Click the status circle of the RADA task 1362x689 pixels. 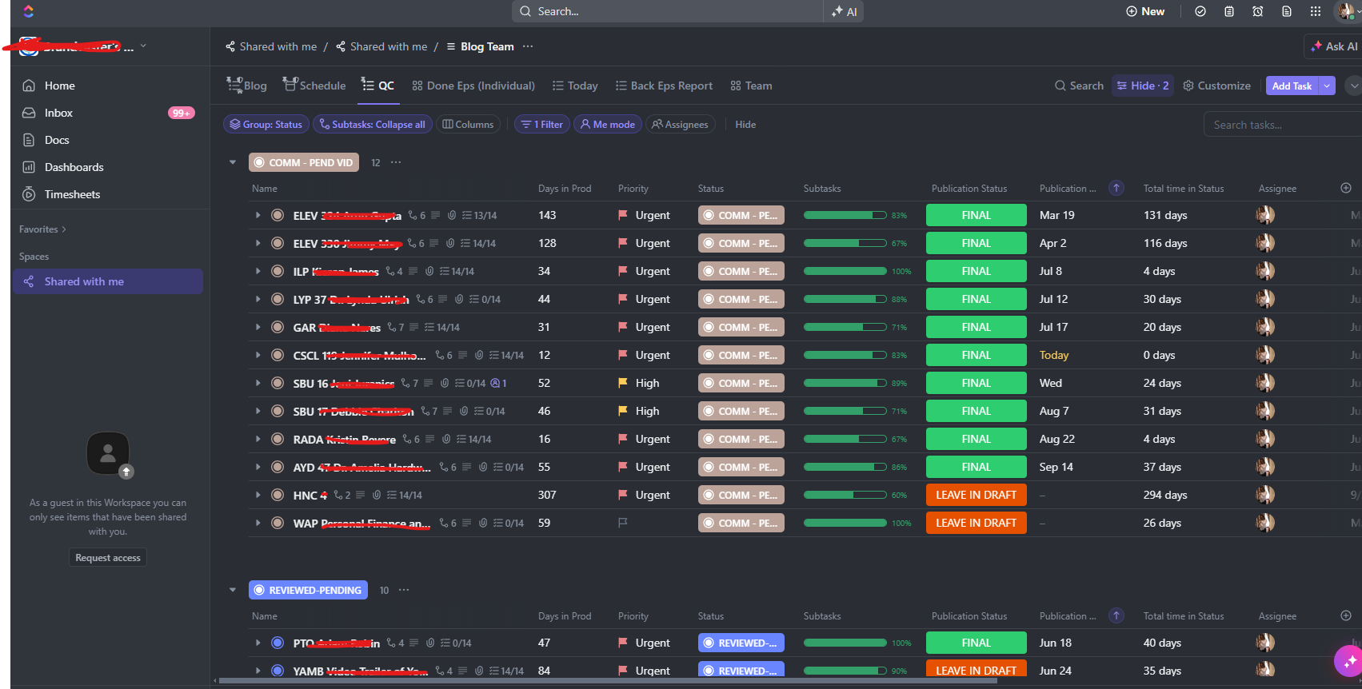click(x=278, y=439)
